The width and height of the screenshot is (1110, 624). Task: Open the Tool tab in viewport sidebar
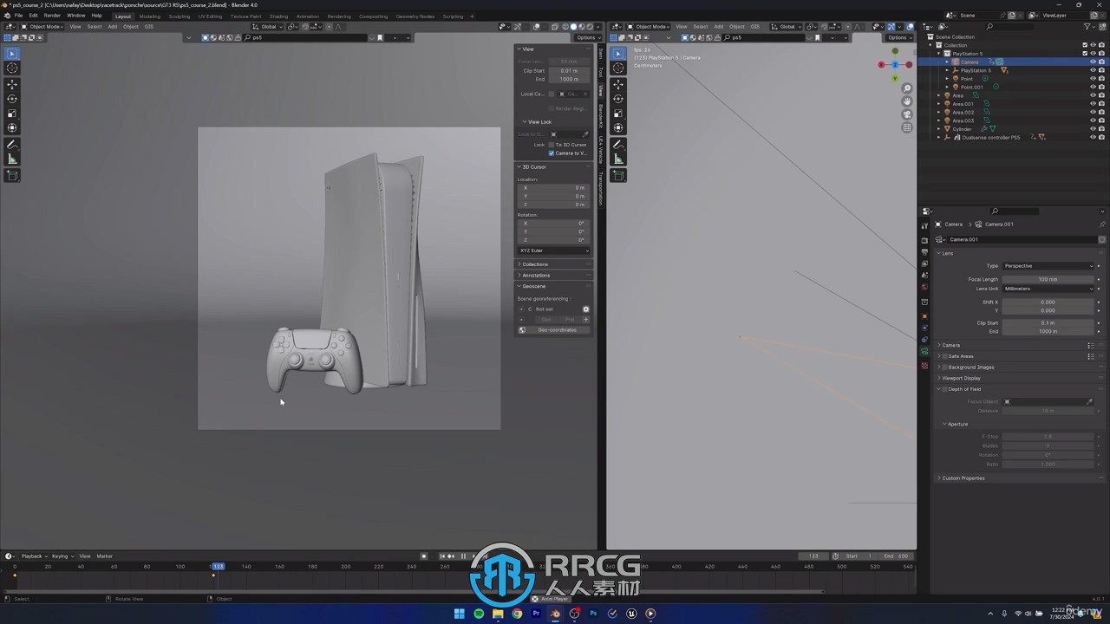tap(600, 73)
